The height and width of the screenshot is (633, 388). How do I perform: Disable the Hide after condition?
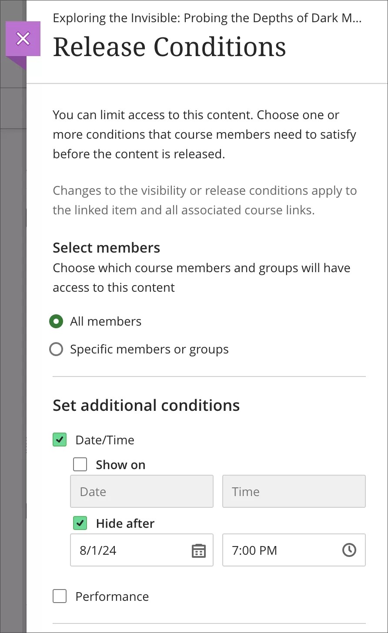pos(80,523)
